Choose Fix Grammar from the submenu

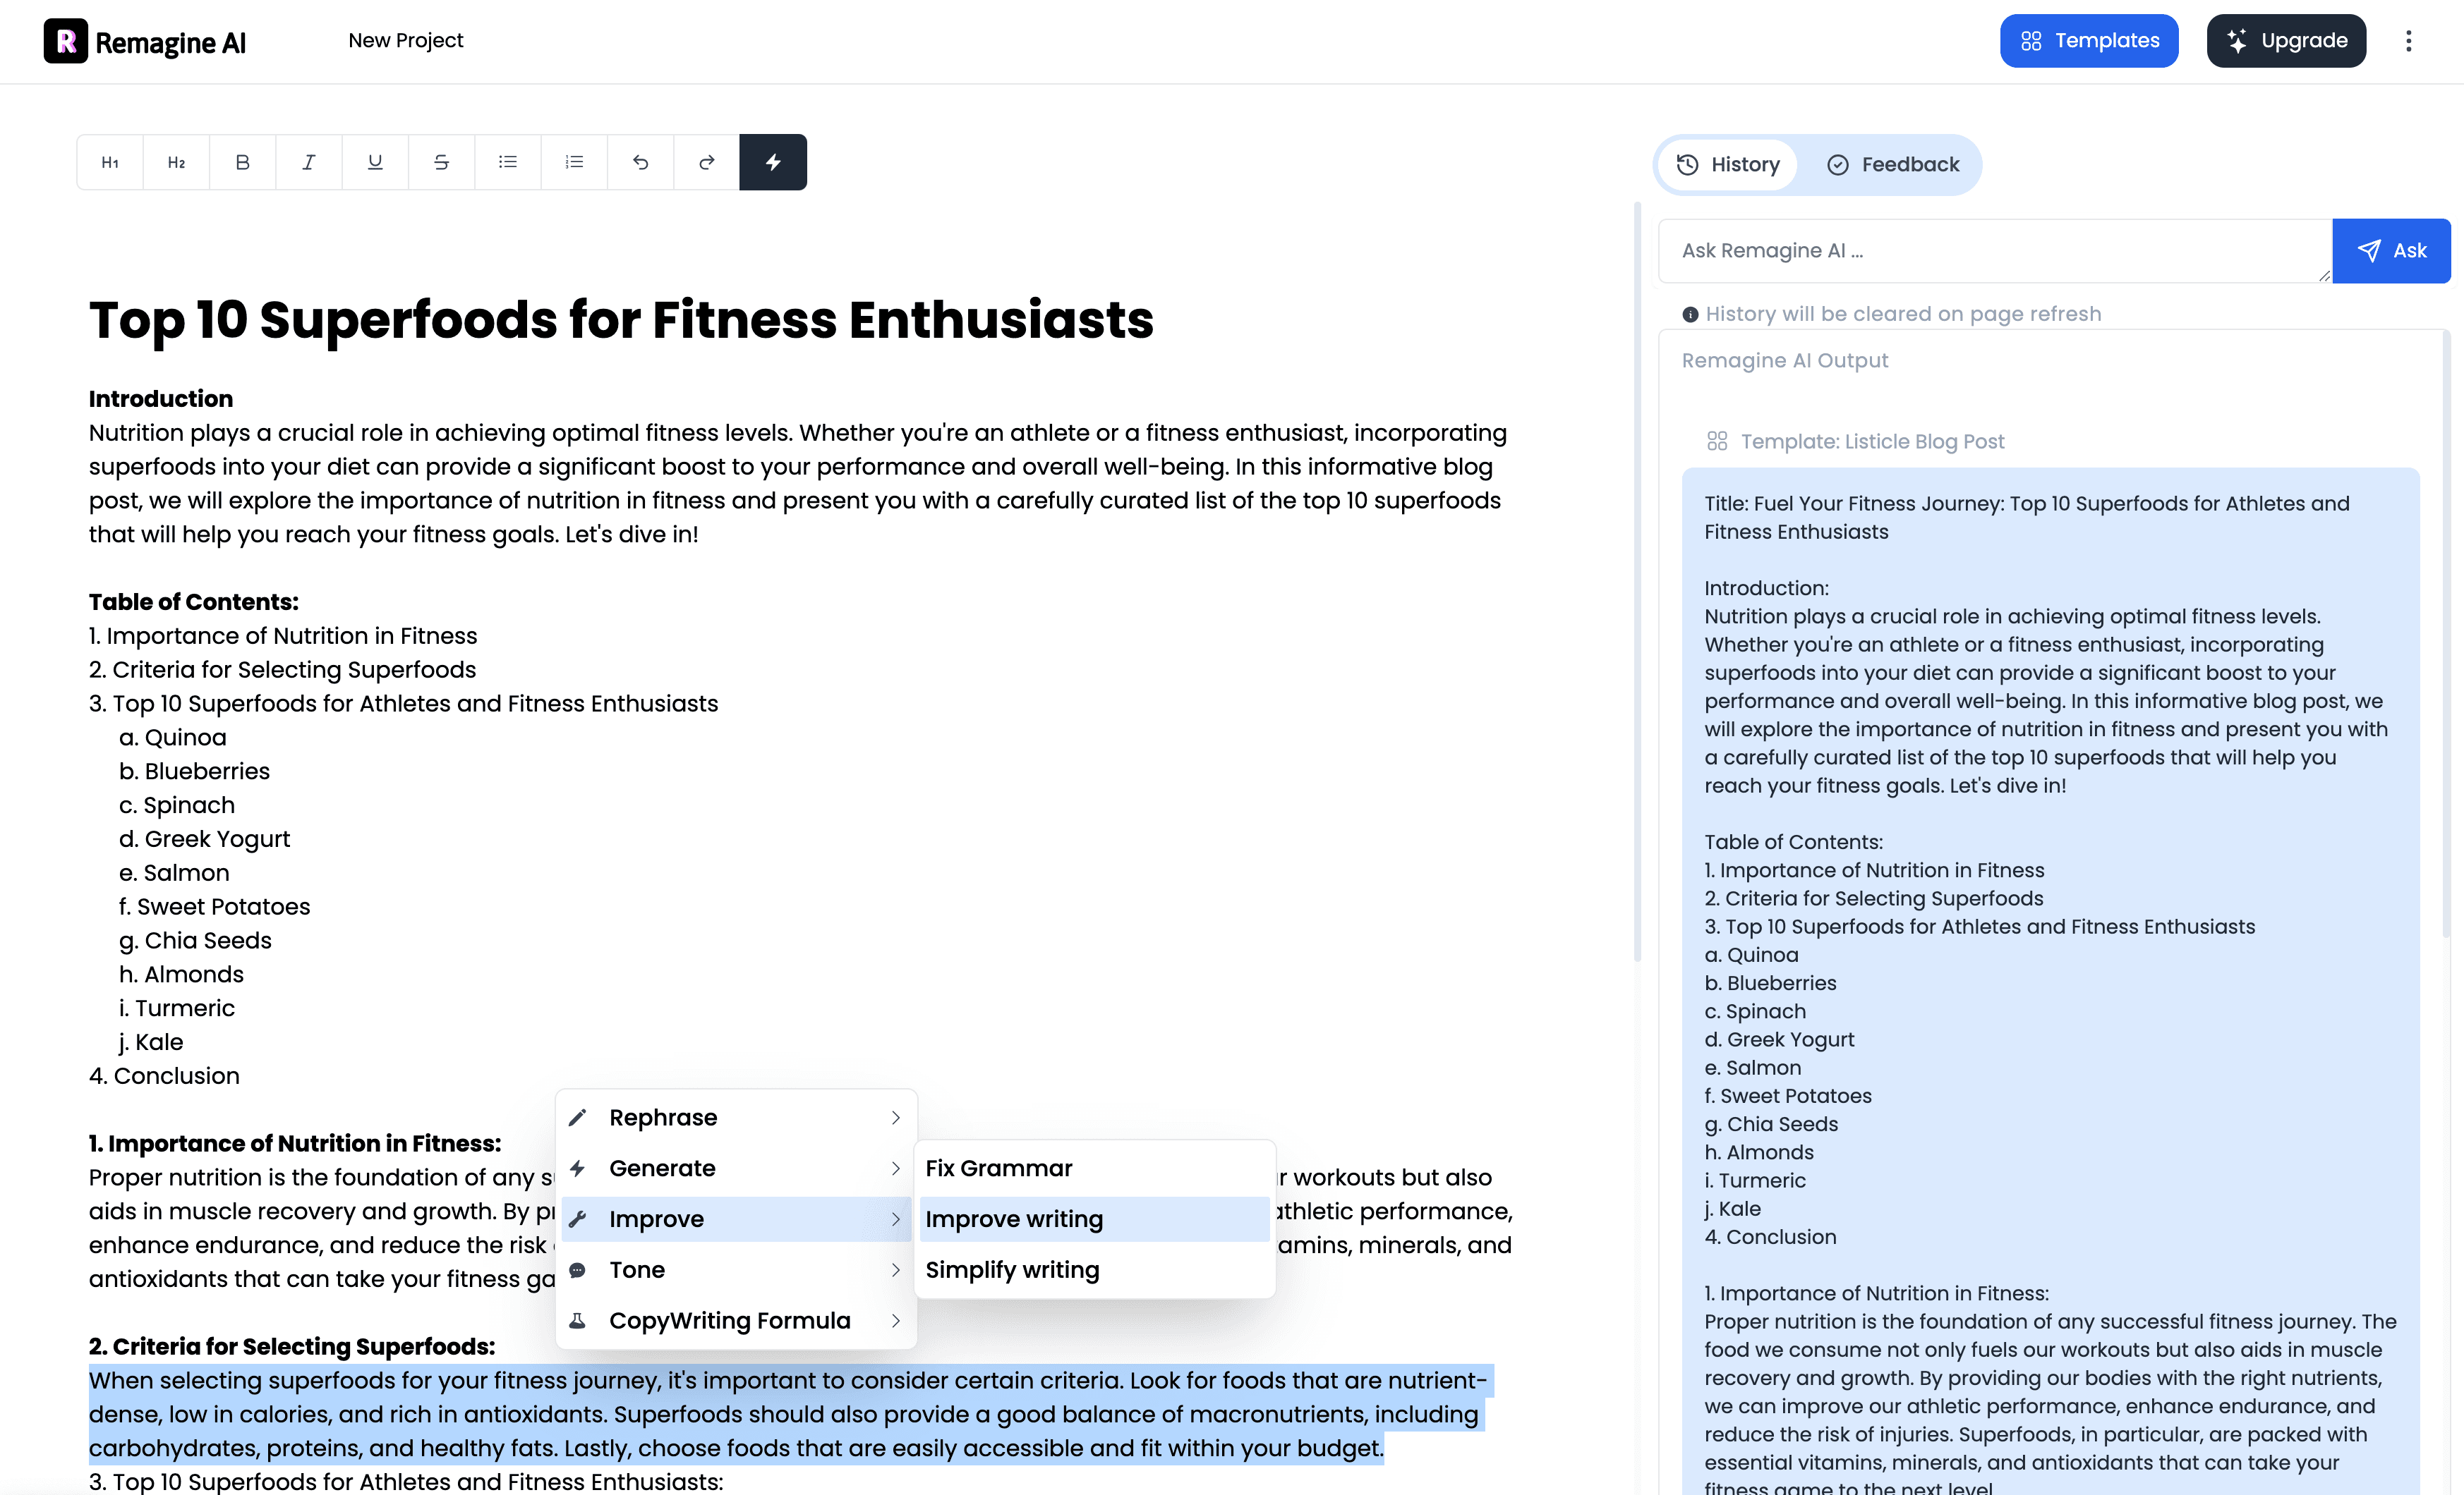(x=1094, y=1168)
